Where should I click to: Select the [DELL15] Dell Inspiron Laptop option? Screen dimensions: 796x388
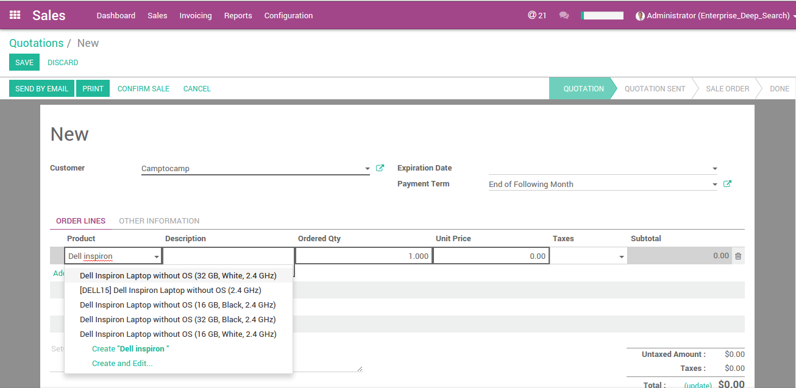pyautogui.click(x=170, y=290)
